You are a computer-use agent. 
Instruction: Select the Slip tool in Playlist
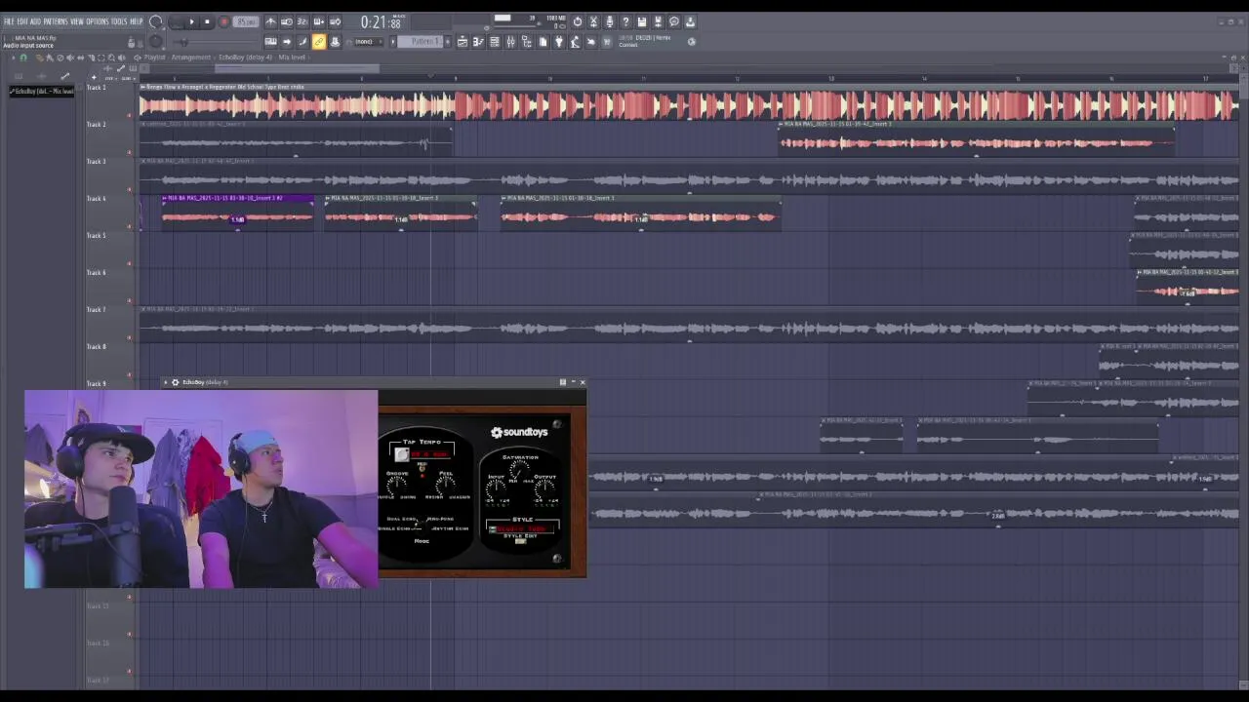tap(80, 58)
